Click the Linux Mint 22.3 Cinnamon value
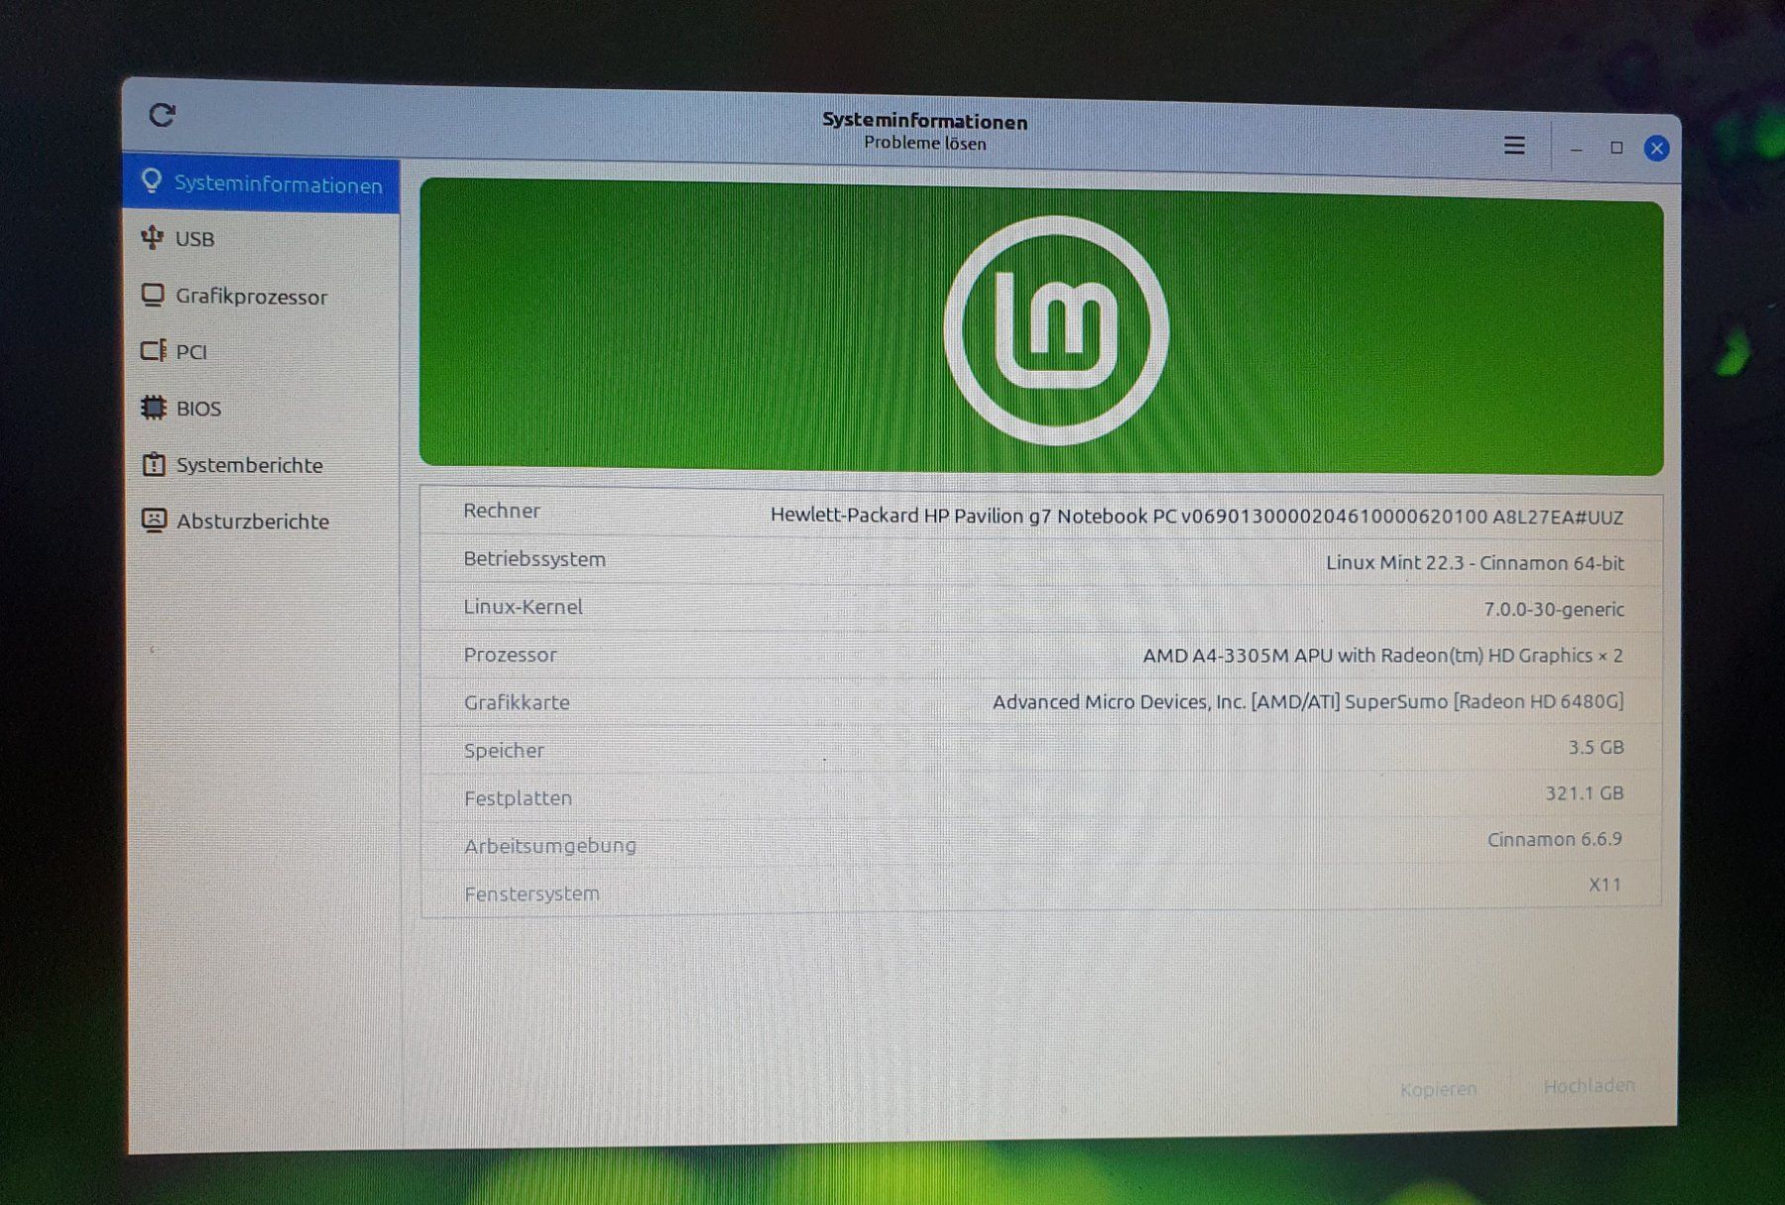This screenshot has width=1785, height=1205. 1475,563
